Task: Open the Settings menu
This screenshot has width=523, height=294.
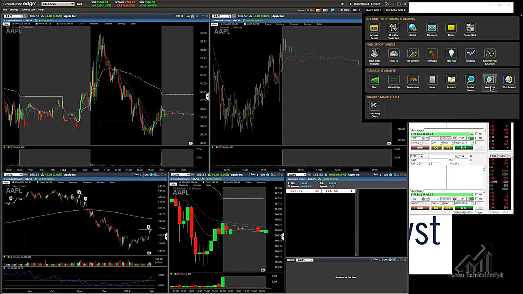Action: pos(14,10)
